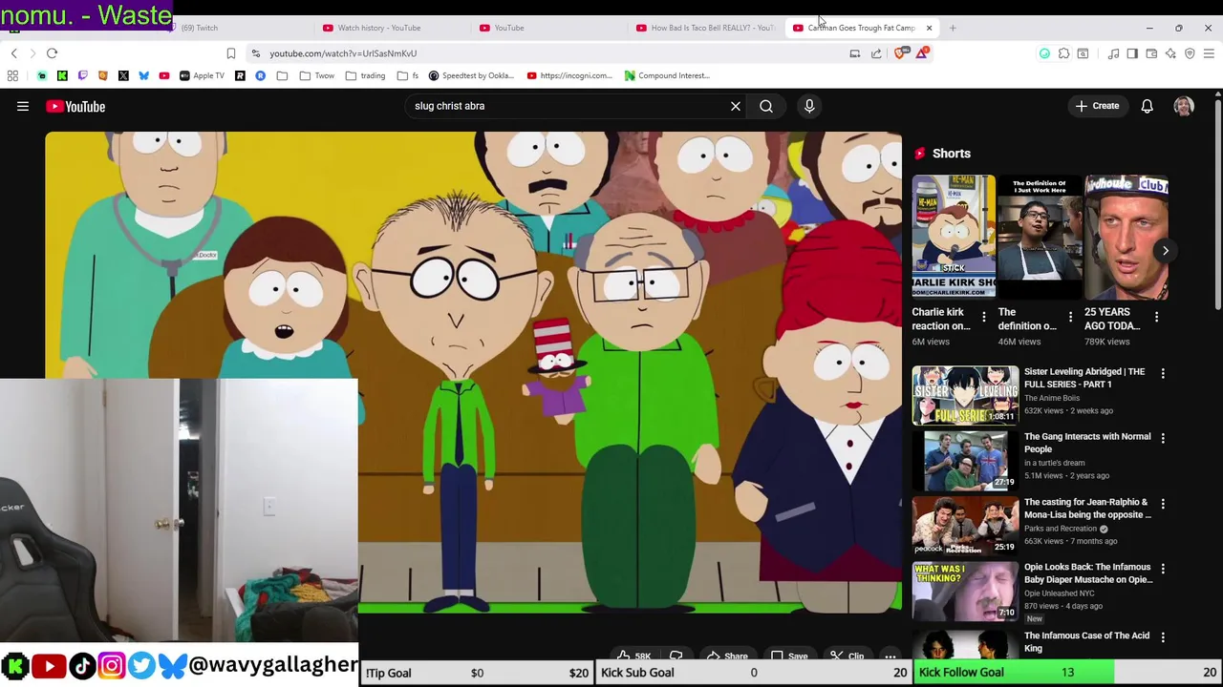Switch to Watch history - YouTube tab
This screenshot has height=687, width=1223.
coord(378,28)
